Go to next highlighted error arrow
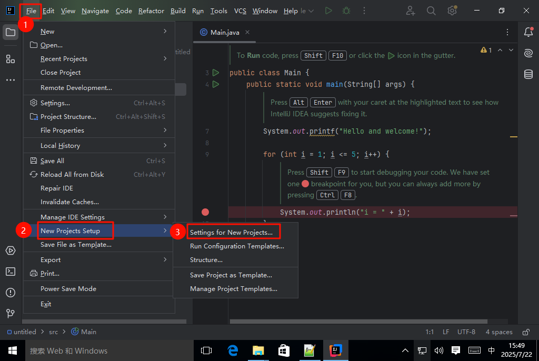This screenshot has width=539, height=361. pos(511,50)
